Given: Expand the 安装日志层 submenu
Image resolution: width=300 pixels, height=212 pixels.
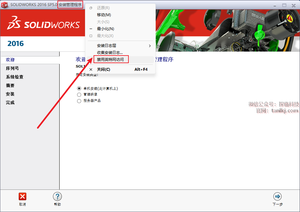Looking at the screenshot, I should click(x=120, y=46).
